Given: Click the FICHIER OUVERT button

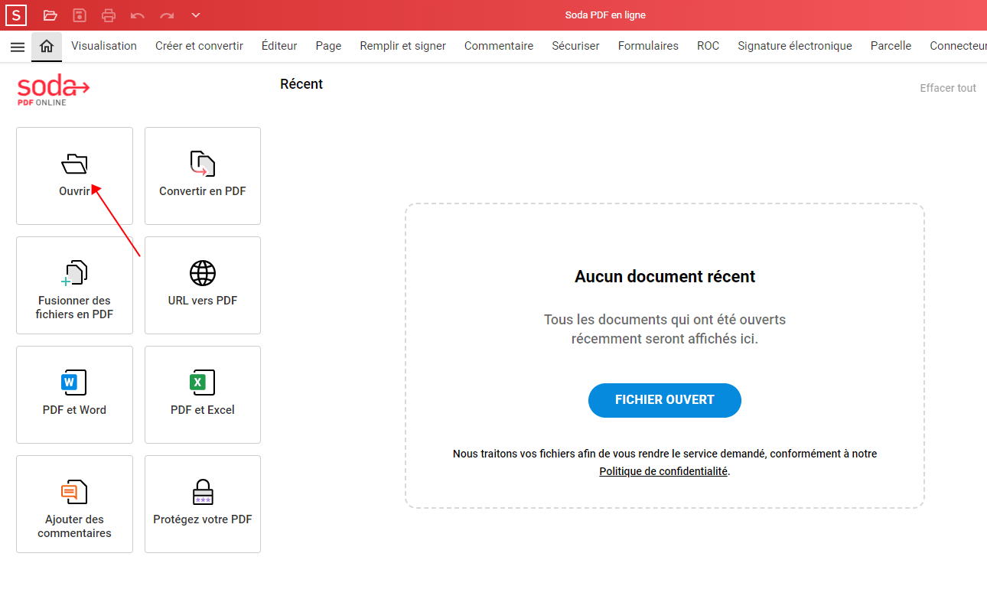Looking at the screenshot, I should tap(665, 400).
